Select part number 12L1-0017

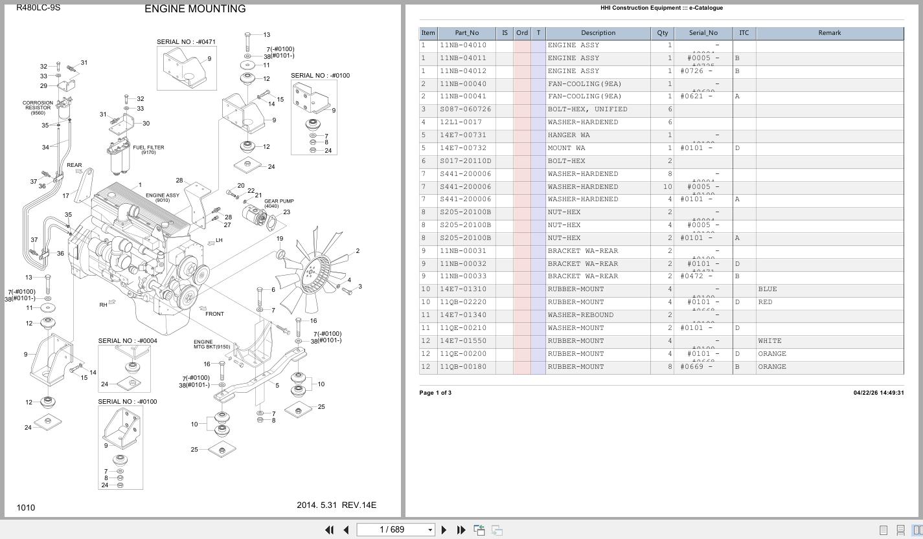pyautogui.click(x=461, y=122)
